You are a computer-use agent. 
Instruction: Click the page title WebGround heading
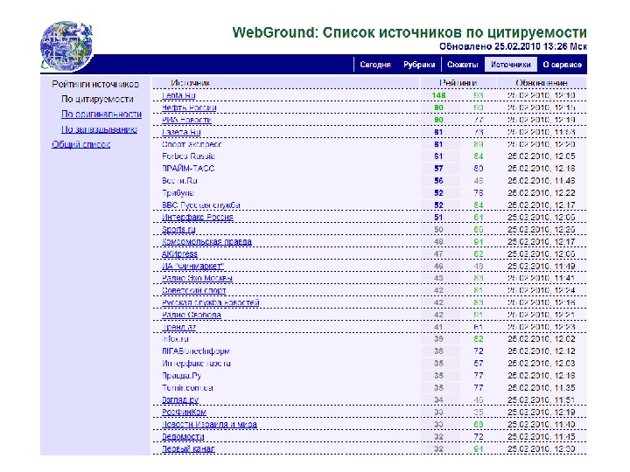coord(409,32)
